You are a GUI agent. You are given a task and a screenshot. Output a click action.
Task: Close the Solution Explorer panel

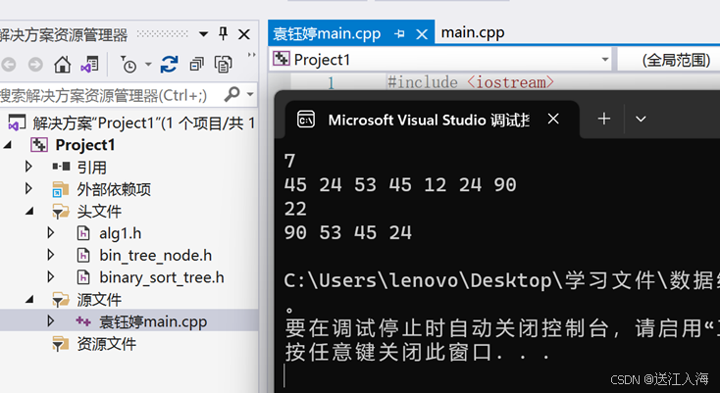click(244, 34)
